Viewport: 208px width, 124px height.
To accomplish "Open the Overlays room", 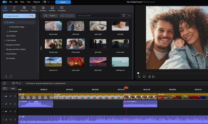I will point(43,9).
